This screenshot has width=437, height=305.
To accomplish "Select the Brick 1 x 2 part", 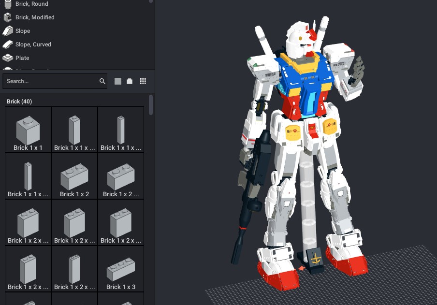I will (x=74, y=175).
